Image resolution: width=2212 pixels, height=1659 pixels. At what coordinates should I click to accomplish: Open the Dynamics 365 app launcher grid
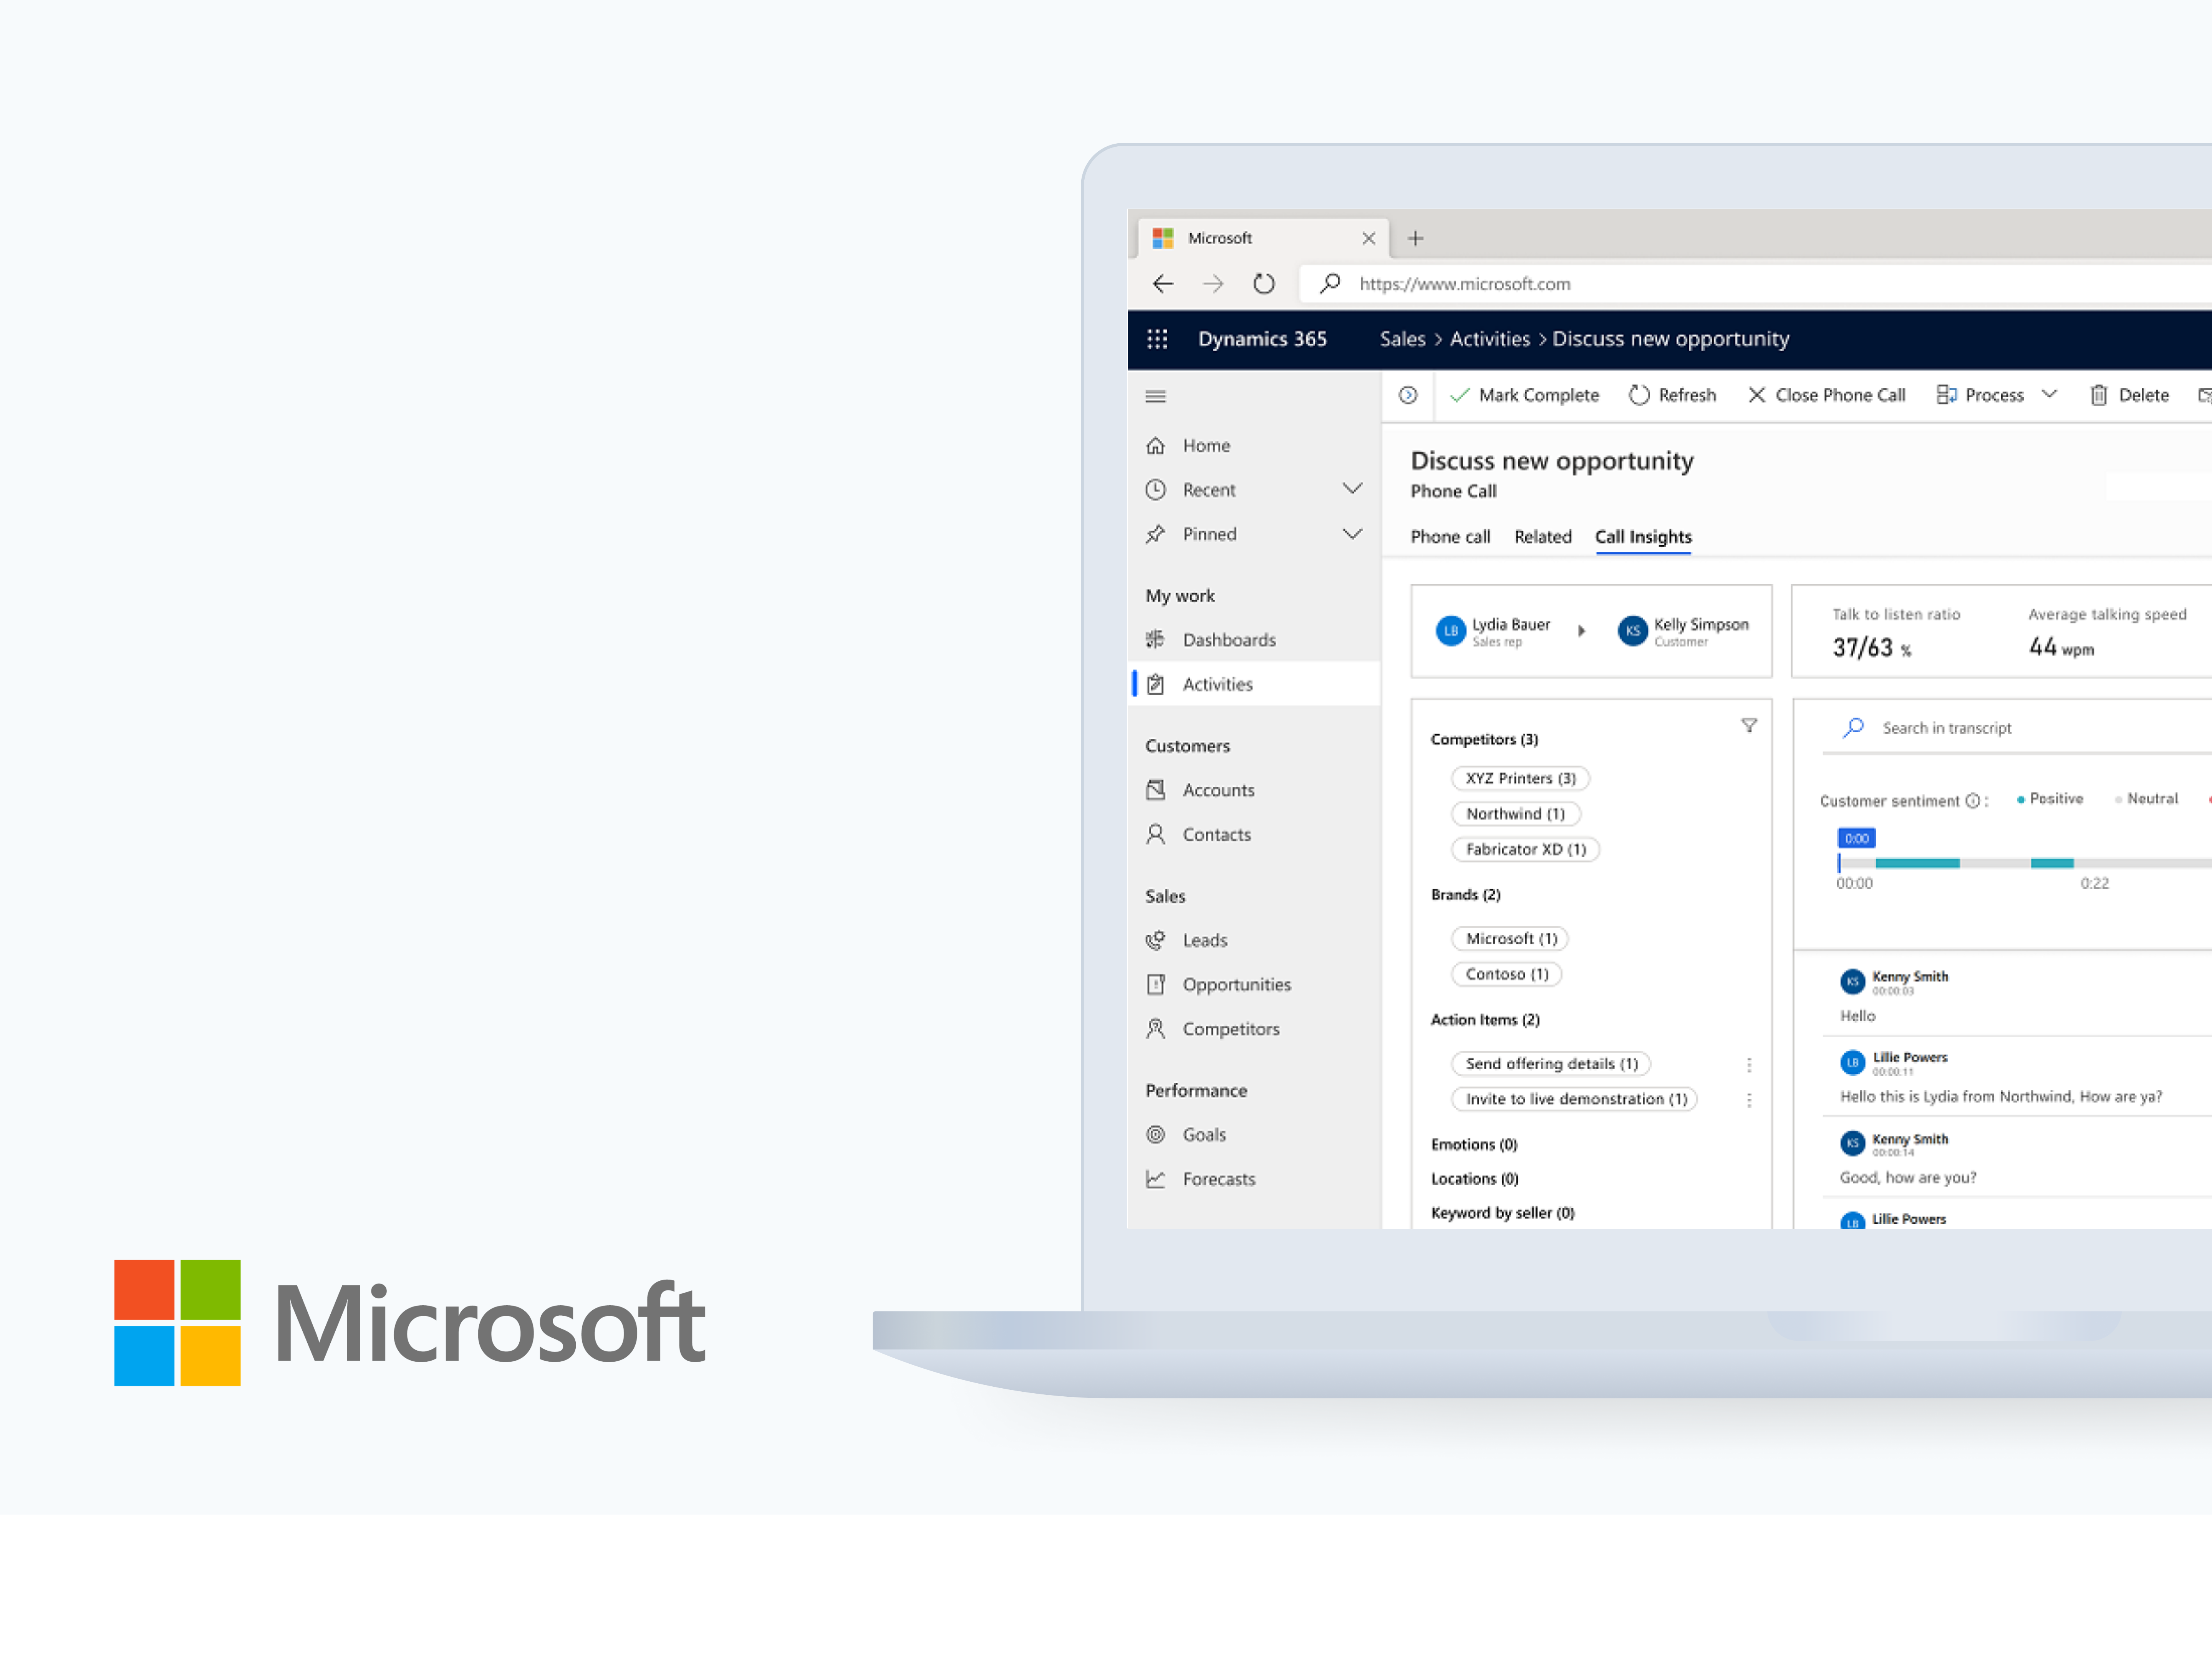(1157, 339)
